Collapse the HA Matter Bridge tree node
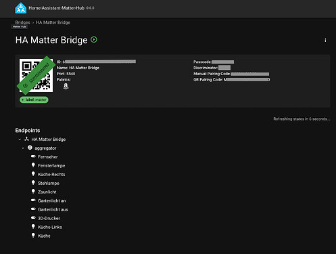 pos(20,140)
